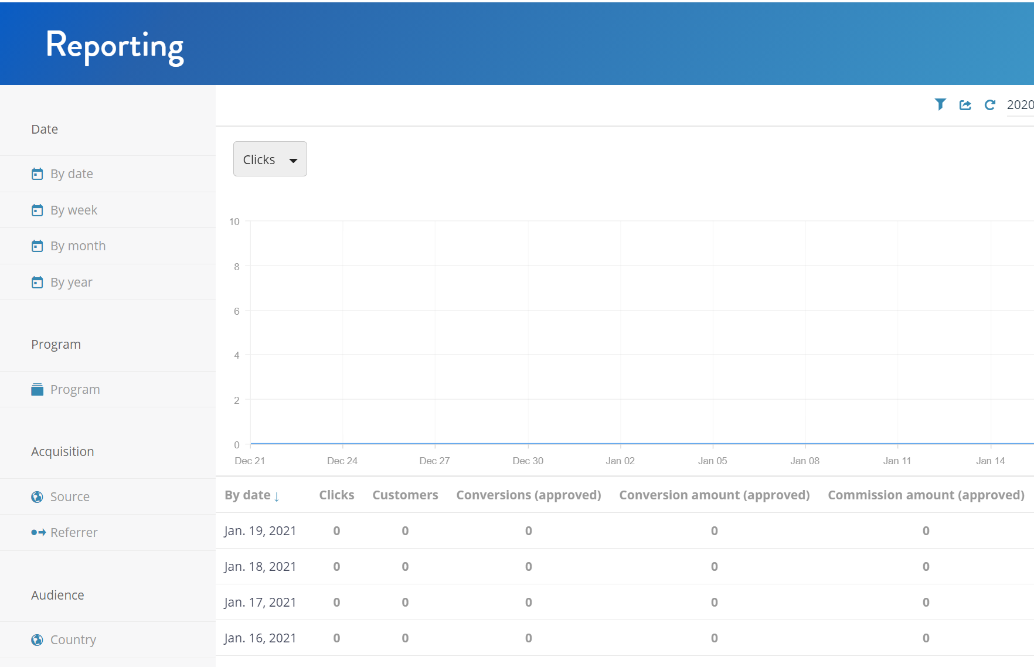
Task: Sort by Conversions (approved) column
Action: click(x=529, y=495)
